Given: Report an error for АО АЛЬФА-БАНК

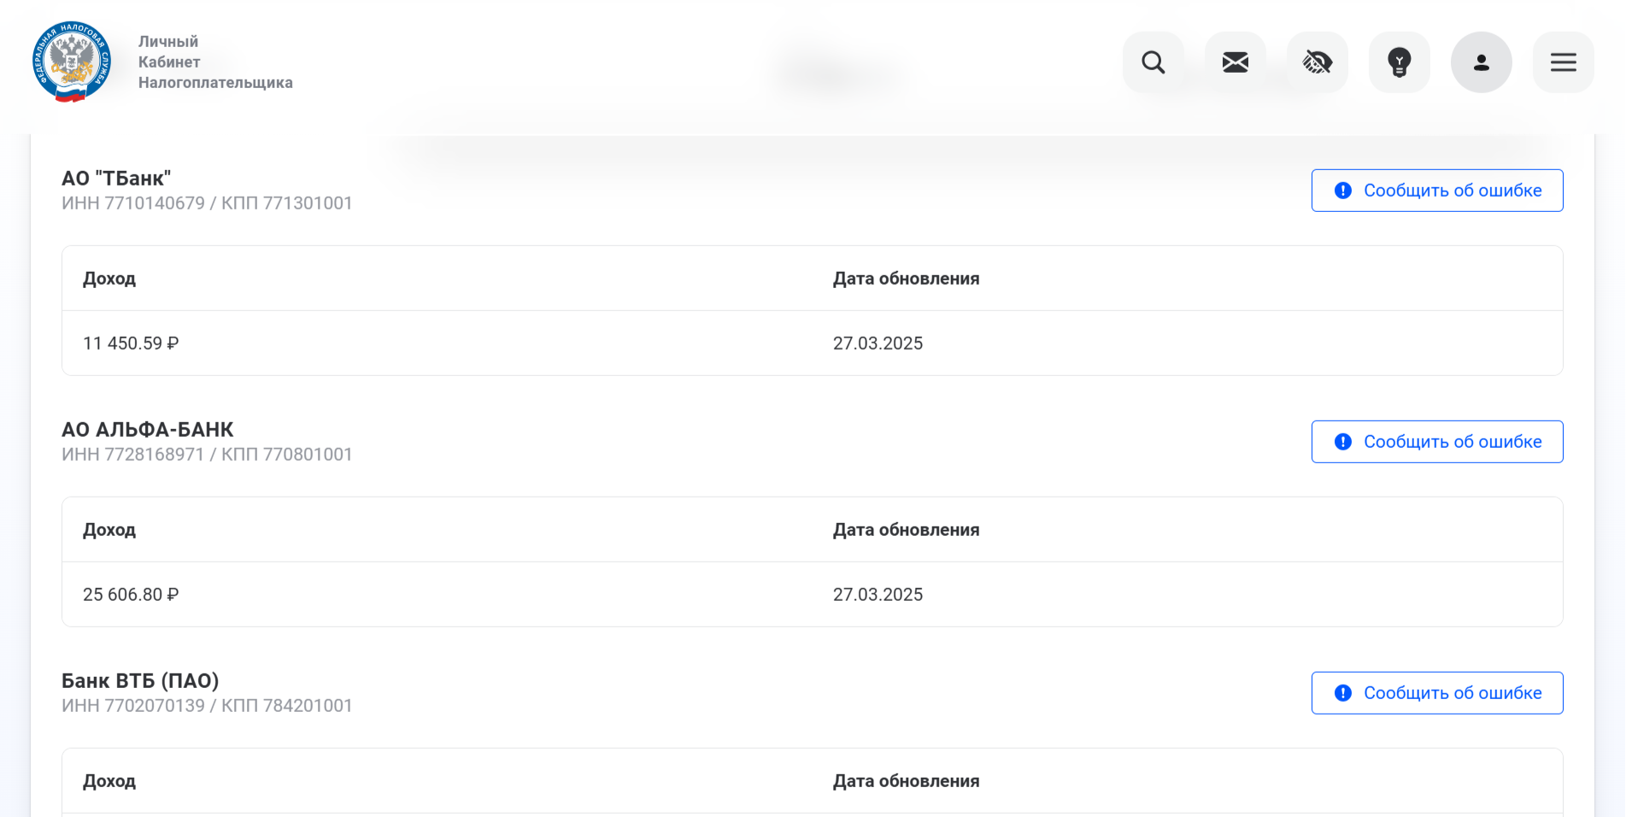Looking at the screenshot, I should pos(1437,442).
